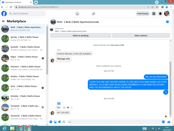Open the tab search dropdown
This screenshot has height=131, width=174.
(157, 2)
